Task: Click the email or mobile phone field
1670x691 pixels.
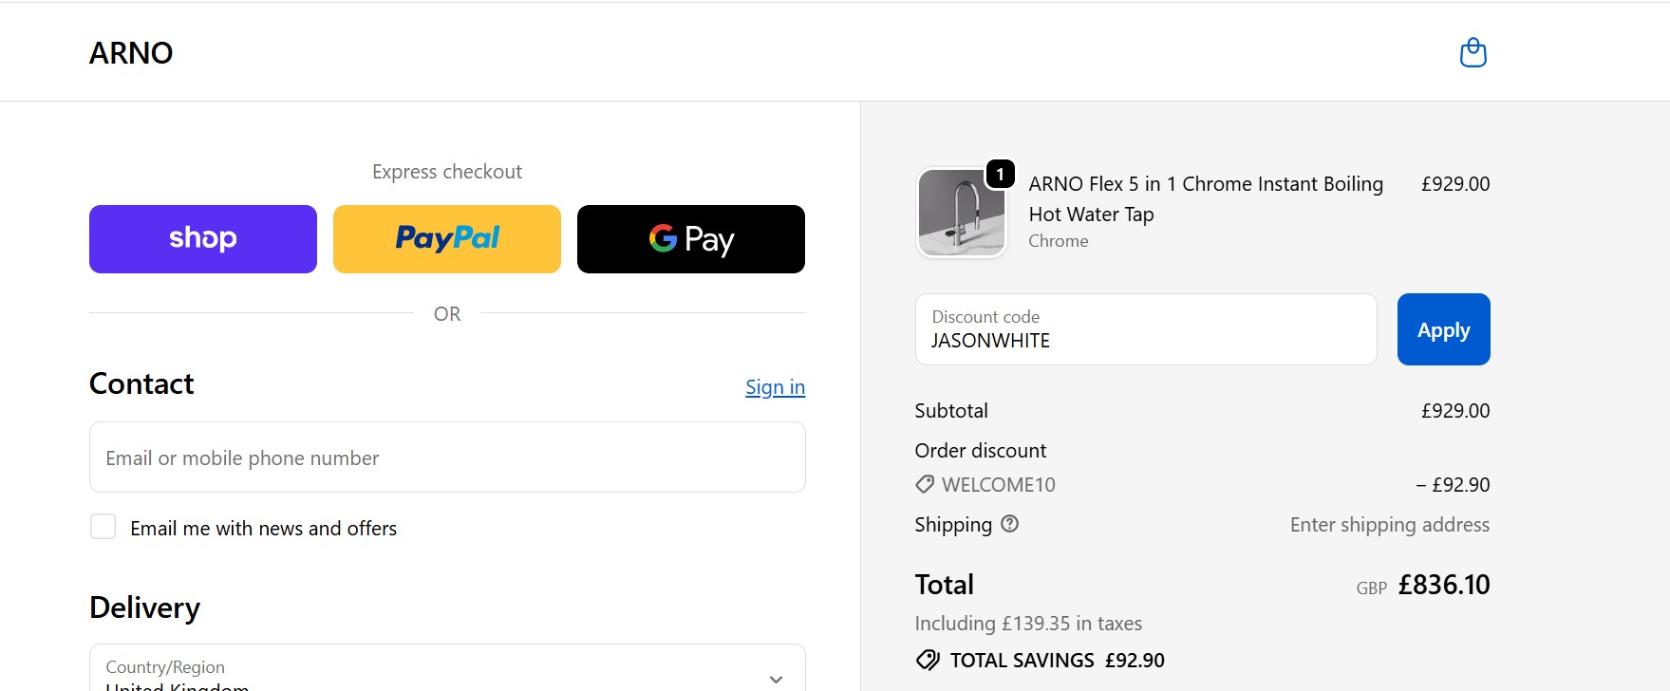Action: pyautogui.click(x=446, y=457)
